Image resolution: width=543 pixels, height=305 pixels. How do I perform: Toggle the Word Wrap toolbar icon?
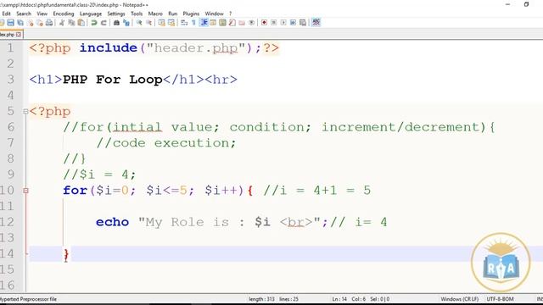click(184, 23)
